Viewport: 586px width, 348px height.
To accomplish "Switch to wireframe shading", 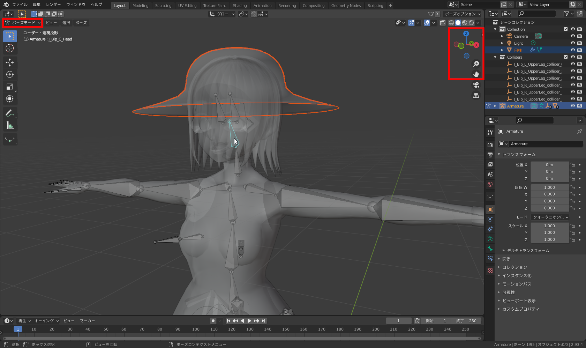I will tap(451, 23).
